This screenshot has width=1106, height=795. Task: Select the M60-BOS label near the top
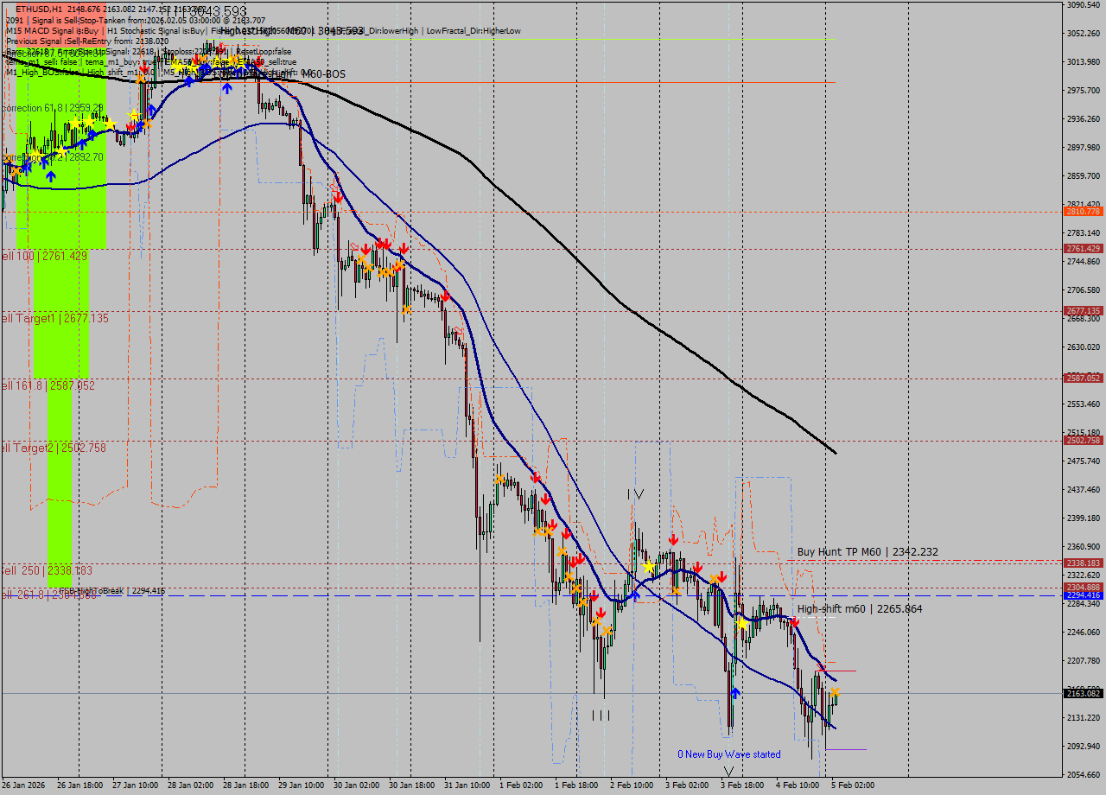[323, 74]
